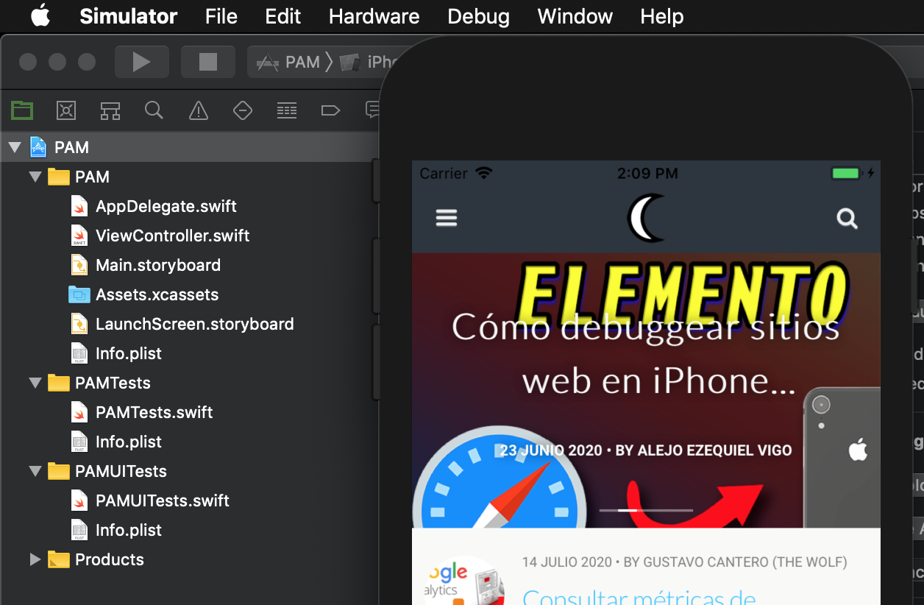Open the Project navigator folder icon
Screen dimensions: 924x605
(21, 110)
